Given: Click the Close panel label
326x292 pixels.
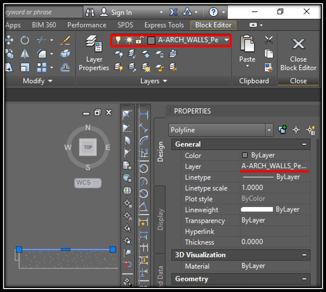Looking at the screenshot, I should click(298, 80).
